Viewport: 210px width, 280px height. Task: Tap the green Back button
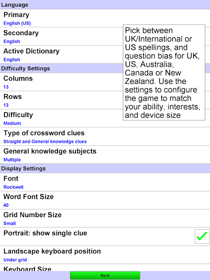click(x=105, y=276)
